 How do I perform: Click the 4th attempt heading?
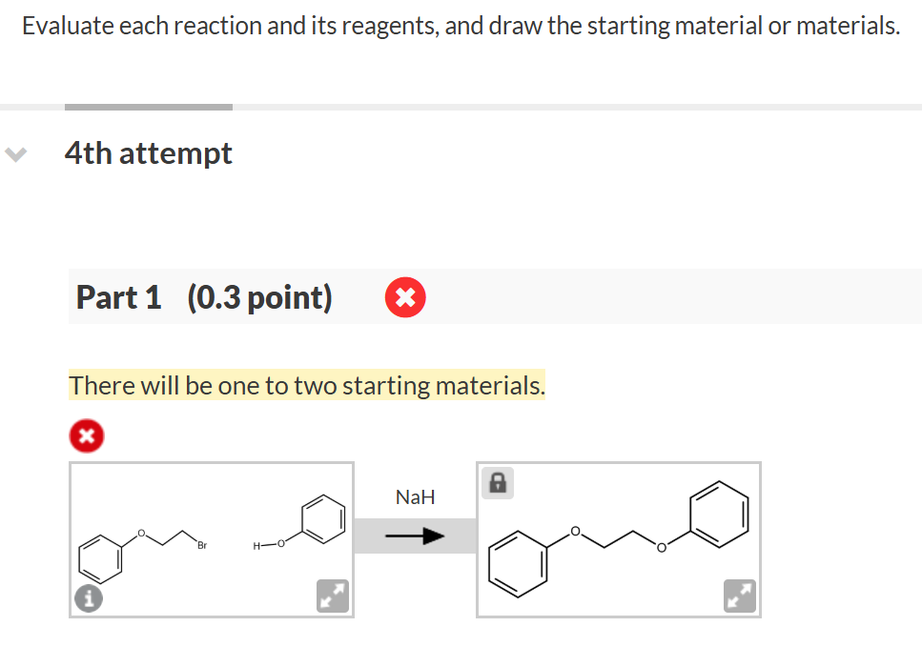pos(148,153)
